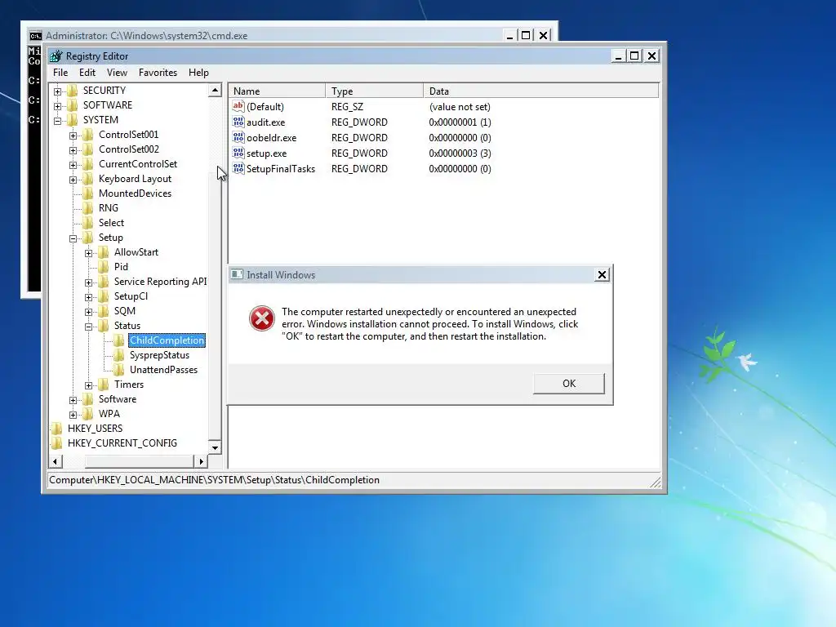Open the Favorites menu
This screenshot has height=627, width=836.
point(158,73)
